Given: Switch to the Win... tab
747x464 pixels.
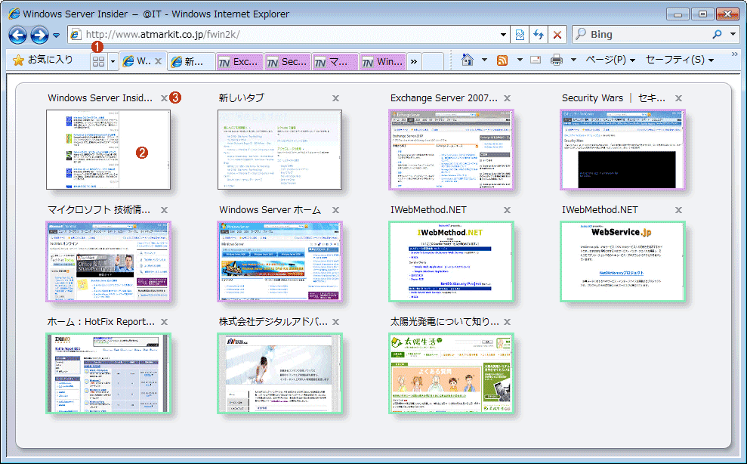Looking at the screenshot, I should 383,61.
